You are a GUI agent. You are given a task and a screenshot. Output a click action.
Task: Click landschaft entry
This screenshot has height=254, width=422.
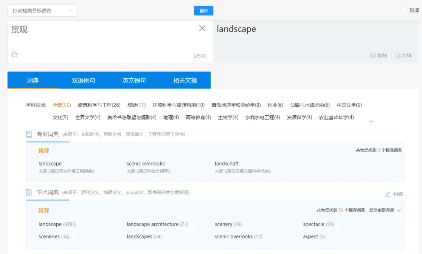pyautogui.click(x=227, y=164)
